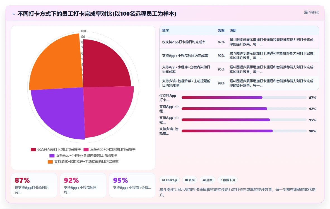Open the 87% stat card
This screenshot has width=330, height=209.
pos(34,185)
